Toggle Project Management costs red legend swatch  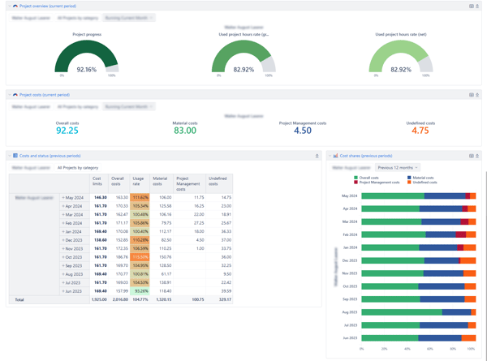[356, 183]
